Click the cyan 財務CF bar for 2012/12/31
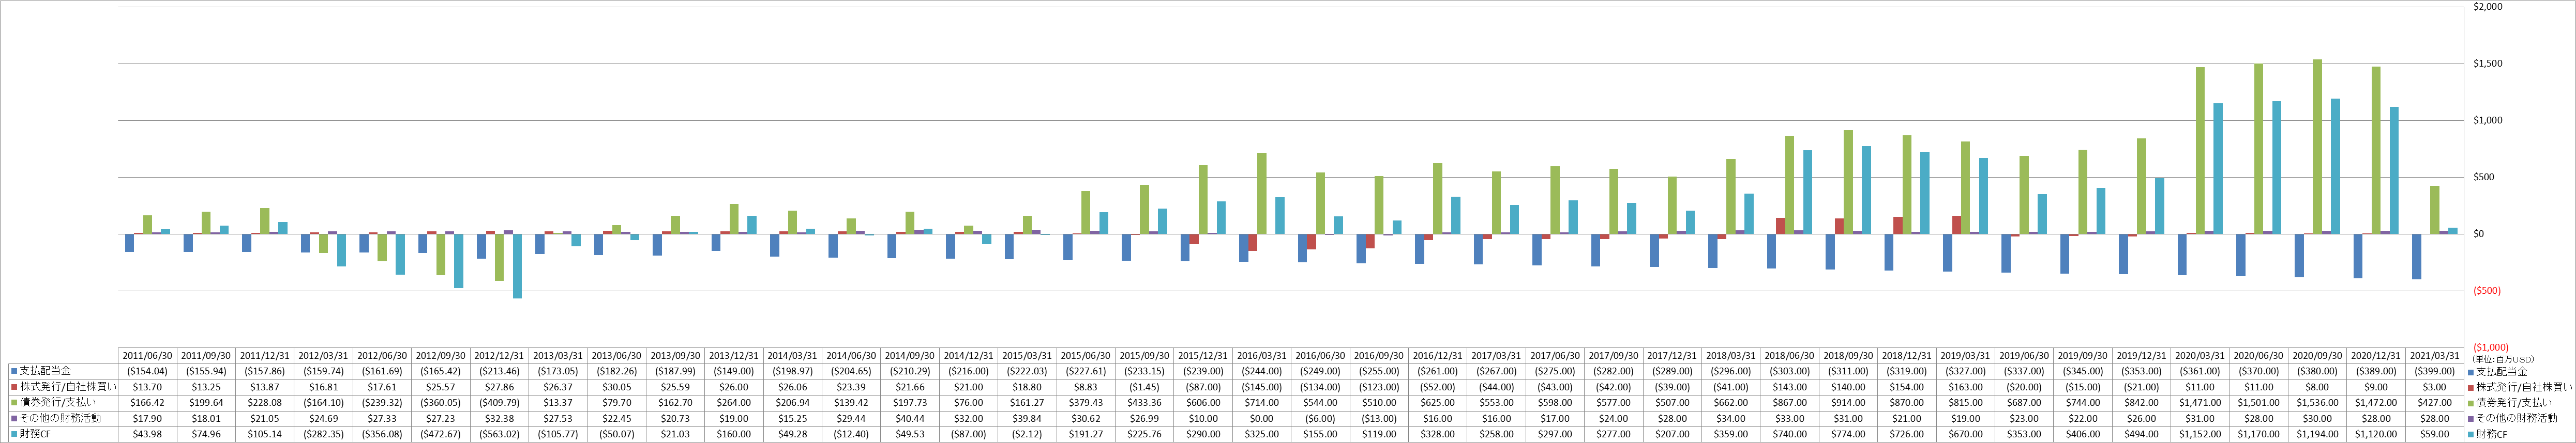This screenshot has height=443, width=2576. pyautogui.click(x=517, y=266)
